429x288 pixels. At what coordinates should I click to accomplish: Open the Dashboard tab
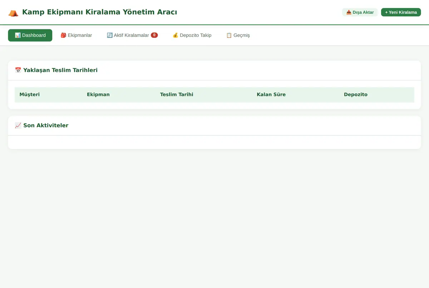[30, 35]
